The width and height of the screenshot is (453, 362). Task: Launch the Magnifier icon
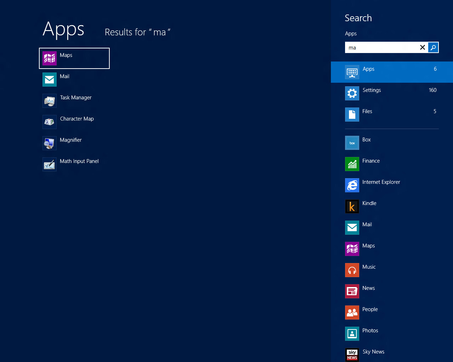(x=50, y=143)
